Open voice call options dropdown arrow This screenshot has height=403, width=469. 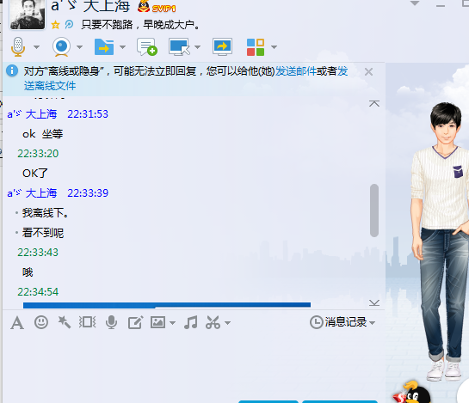(x=36, y=47)
